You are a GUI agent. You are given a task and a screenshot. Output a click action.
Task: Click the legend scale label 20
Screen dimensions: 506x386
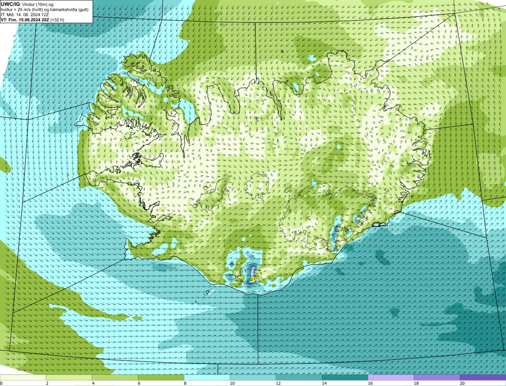(x=462, y=383)
